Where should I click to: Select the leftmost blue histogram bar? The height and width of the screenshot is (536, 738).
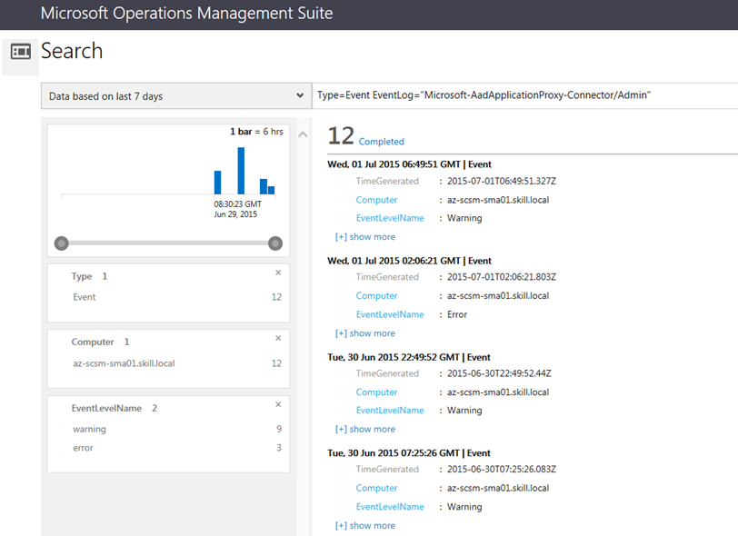coord(217,182)
